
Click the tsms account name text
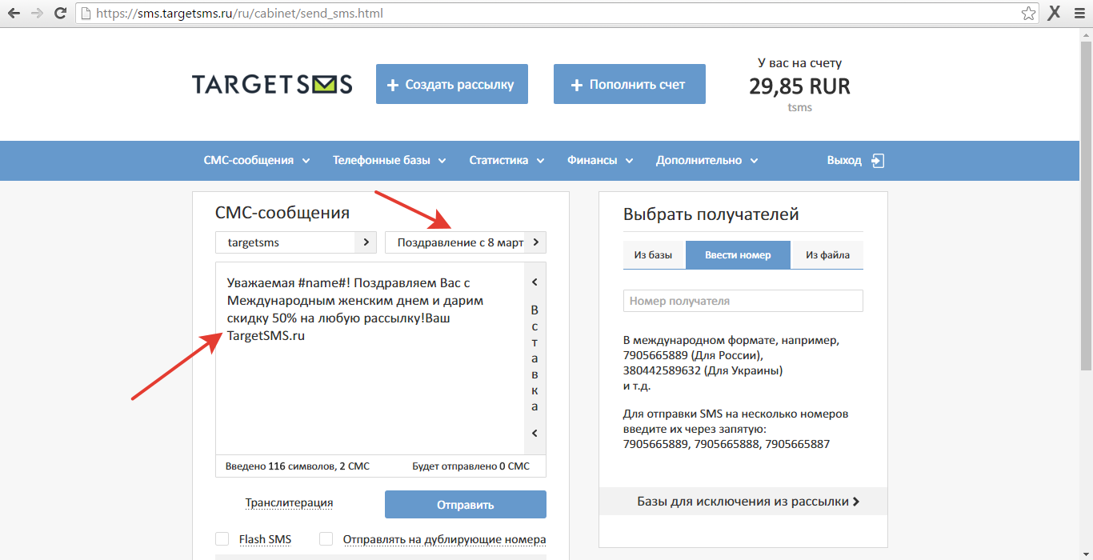[799, 107]
